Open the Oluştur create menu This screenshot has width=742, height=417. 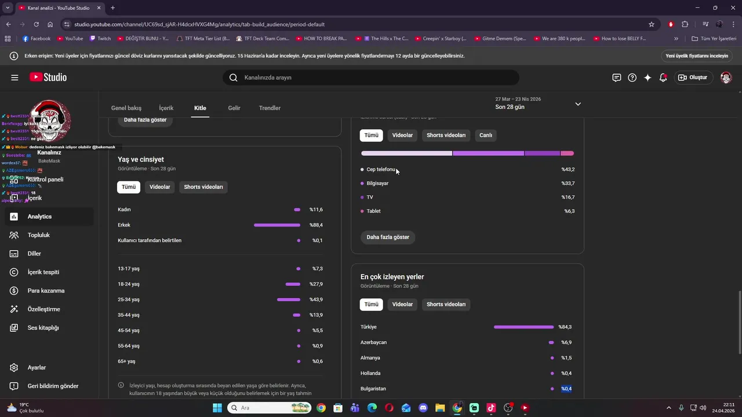point(693,78)
